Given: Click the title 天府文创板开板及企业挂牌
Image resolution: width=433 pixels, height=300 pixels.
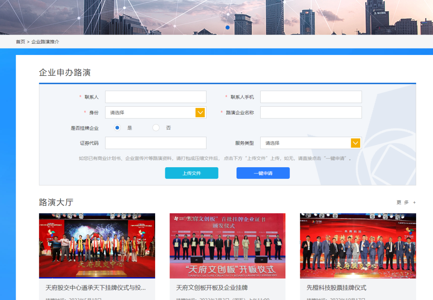Looking at the screenshot, I should click(x=212, y=288).
